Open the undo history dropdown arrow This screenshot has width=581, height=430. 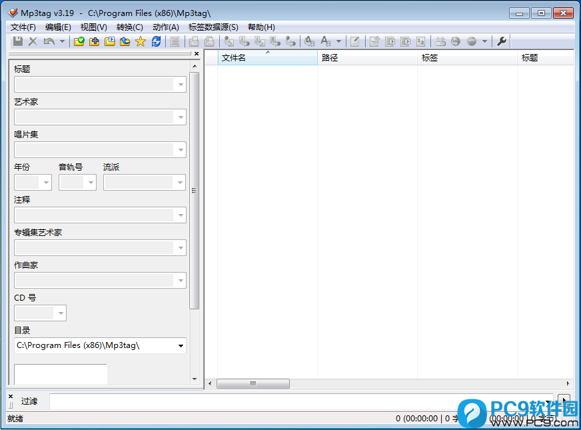(62, 41)
